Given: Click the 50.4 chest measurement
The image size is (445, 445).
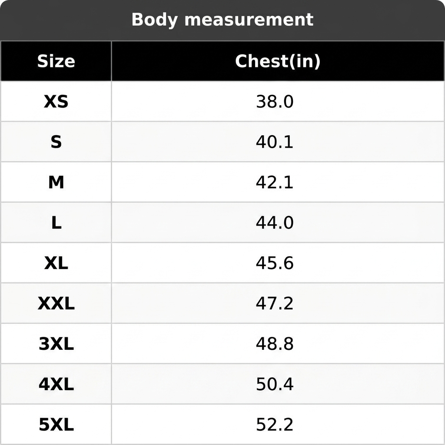Looking at the screenshot, I should [x=275, y=384].
